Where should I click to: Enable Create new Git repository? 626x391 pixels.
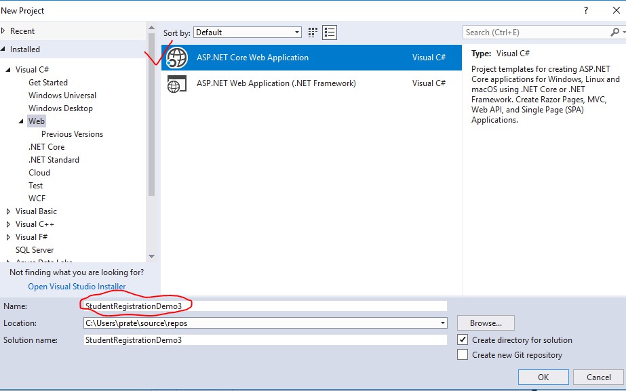(463, 354)
